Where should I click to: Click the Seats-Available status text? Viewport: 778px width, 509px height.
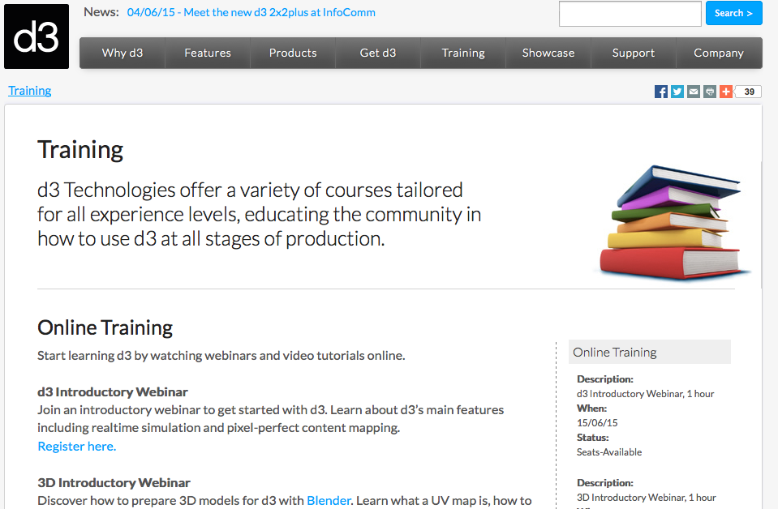[609, 452]
